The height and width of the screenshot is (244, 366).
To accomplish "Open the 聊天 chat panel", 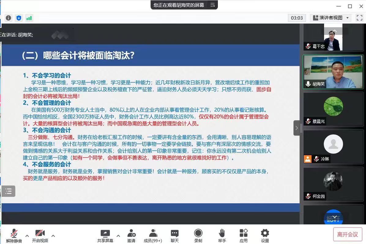I will [x=175, y=235].
